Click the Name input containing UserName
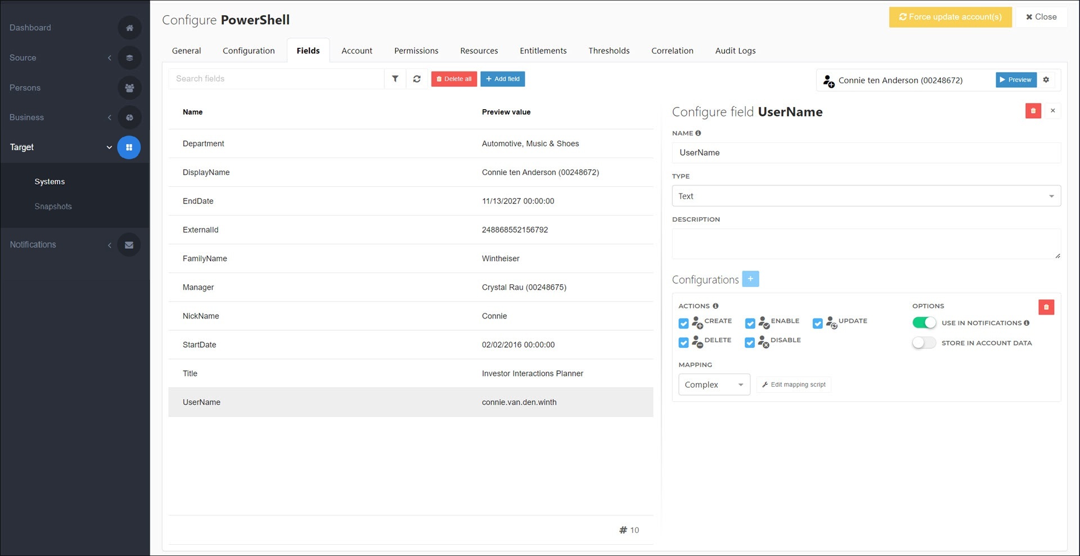The image size is (1080, 556). [866, 153]
